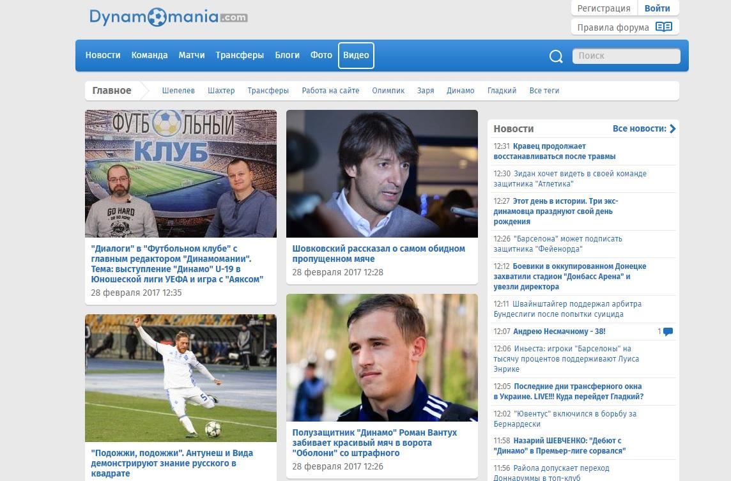Open the Шовковский article photo
This screenshot has height=481, width=731.
pyautogui.click(x=381, y=174)
